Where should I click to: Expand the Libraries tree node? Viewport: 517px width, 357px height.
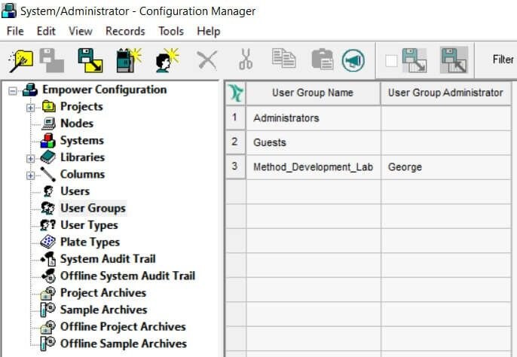point(30,159)
